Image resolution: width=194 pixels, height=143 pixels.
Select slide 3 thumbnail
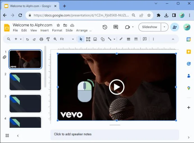coord(25,104)
